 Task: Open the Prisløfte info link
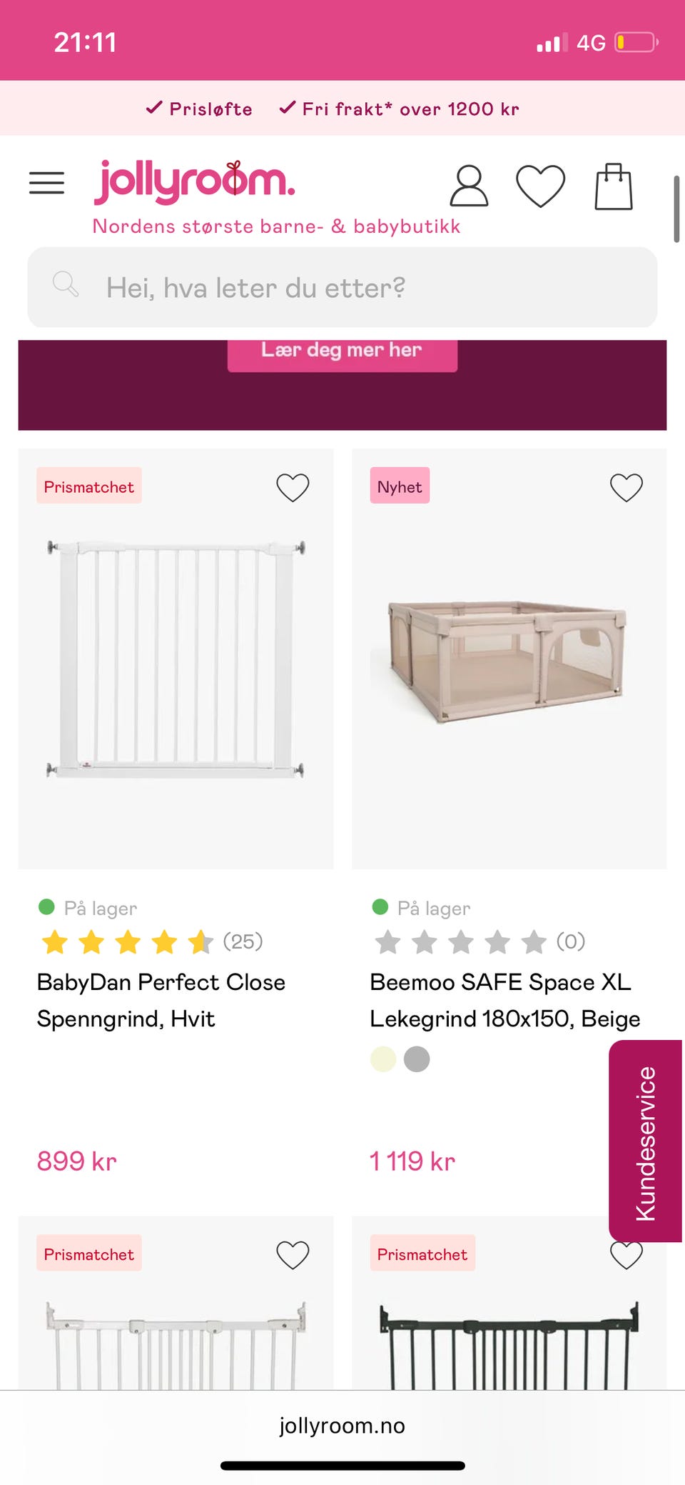(199, 109)
